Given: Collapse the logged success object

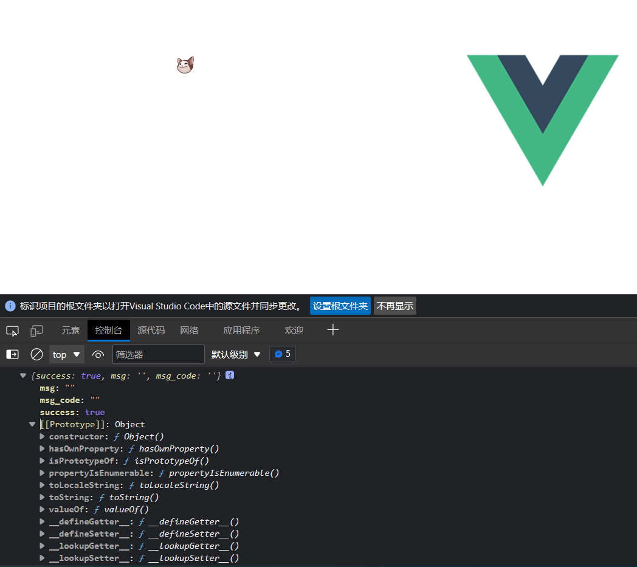Looking at the screenshot, I should point(23,376).
